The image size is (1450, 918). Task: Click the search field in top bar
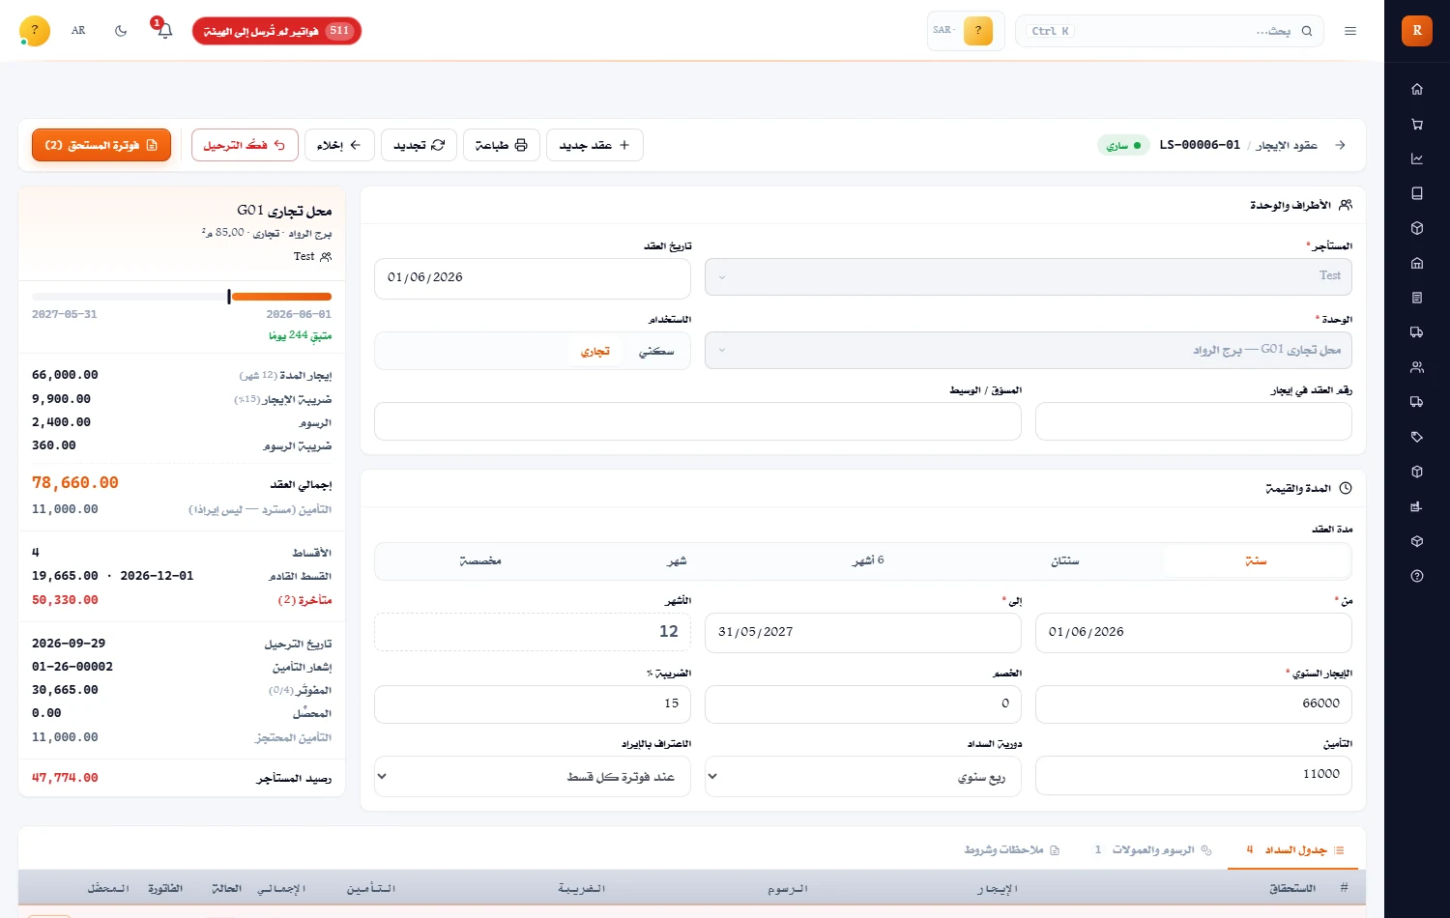pyautogui.click(x=1170, y=31)
